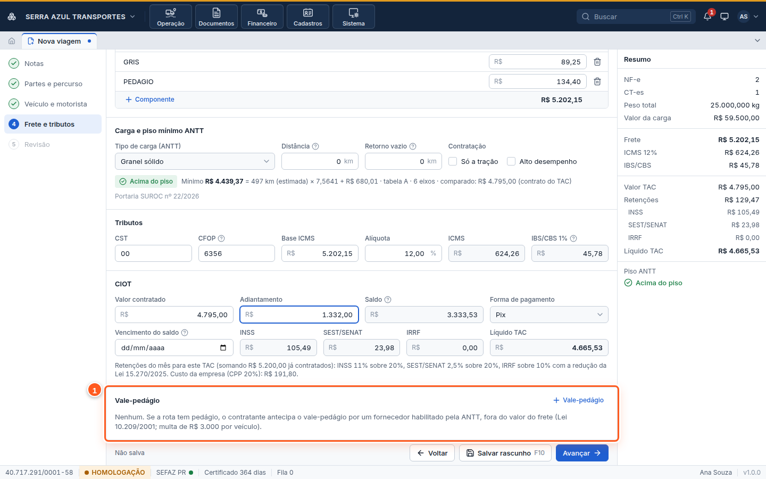Go to the Partes e percurso step
766x479 pixels.
53,84
